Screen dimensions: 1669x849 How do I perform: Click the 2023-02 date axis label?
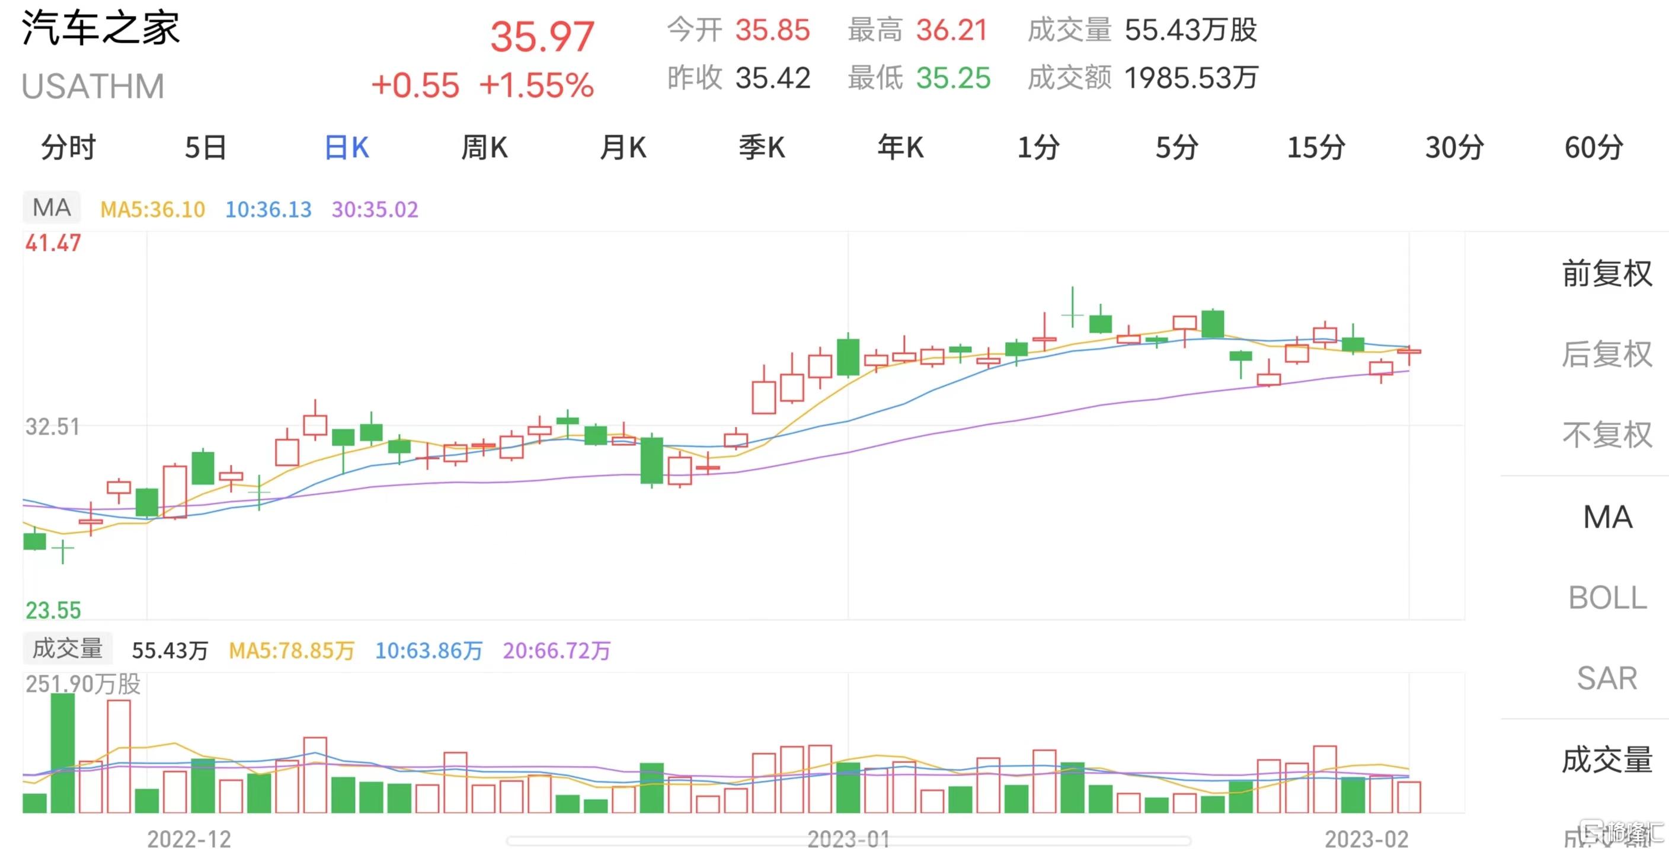[x=1366, y=839]
